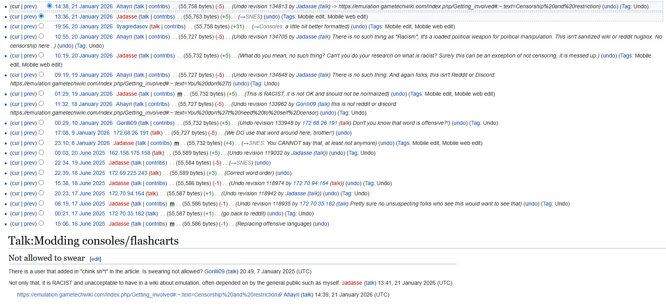The width and height of the screenshot is (666, 306).
Task: Open Ilyagredasov's user page
Action: [132, 26]
